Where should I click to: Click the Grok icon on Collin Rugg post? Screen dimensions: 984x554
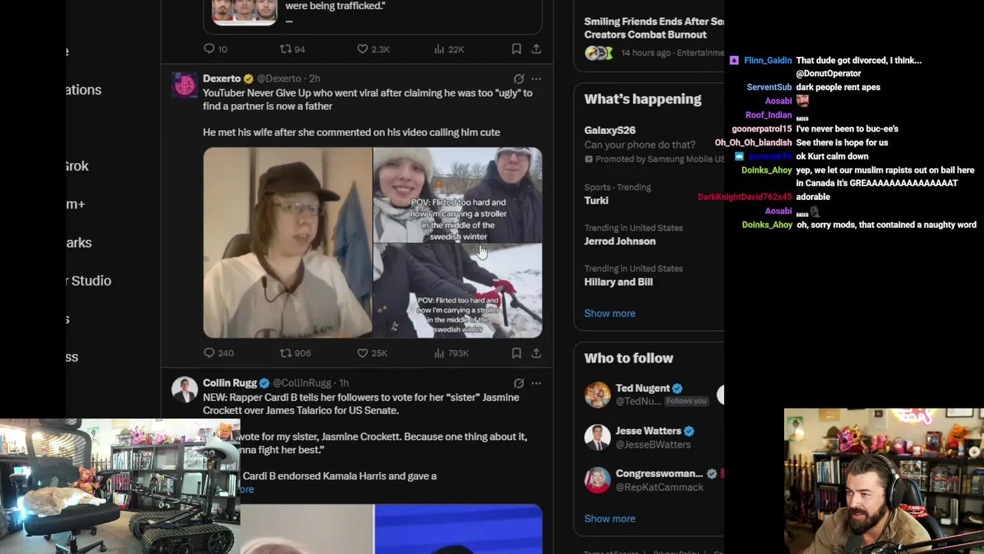(519, 383)
